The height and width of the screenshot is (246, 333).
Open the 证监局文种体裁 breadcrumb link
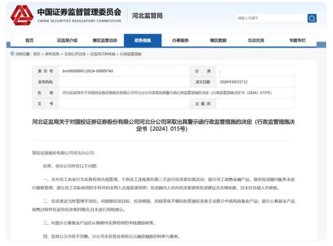(x=103, y=54)
